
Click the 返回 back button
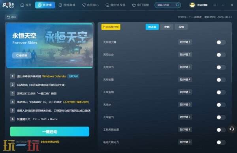click(11, 17)
